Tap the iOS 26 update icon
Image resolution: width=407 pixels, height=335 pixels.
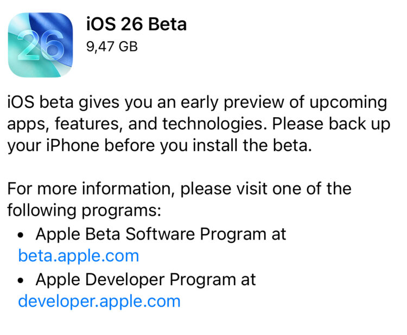(x=41, y=45)
